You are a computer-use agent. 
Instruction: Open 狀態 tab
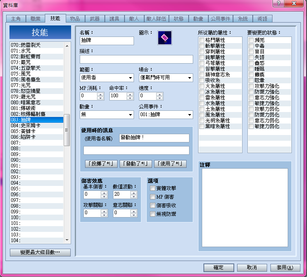pos(178,19)
